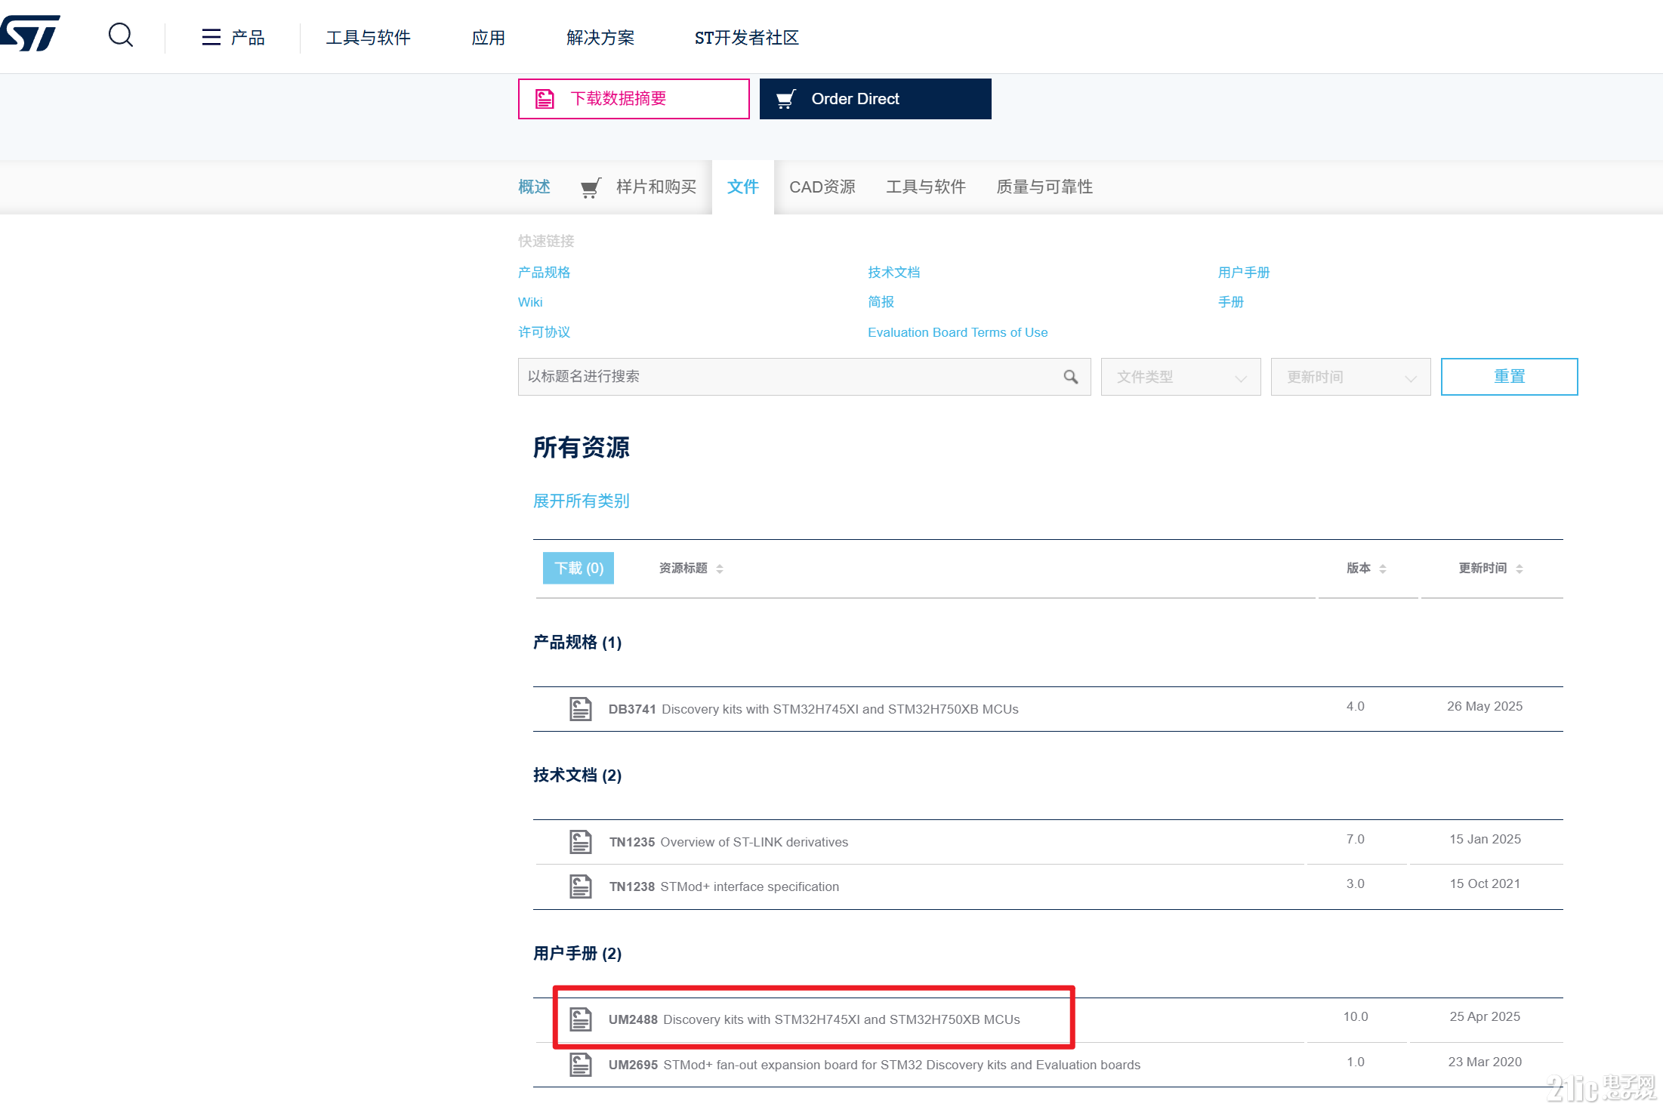Image resolution: width=1663 pixels, height=1107 pixels.
Task: Click the document icon in 下载数据摘要 button
Action: [x=545, y=99]
